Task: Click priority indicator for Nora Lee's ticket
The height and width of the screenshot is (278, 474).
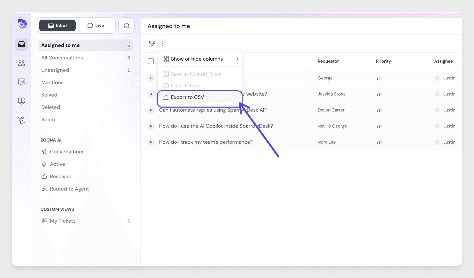Action: (379, 142)
